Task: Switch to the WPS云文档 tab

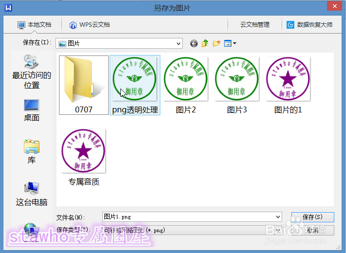Action: [x=89, y=25]
